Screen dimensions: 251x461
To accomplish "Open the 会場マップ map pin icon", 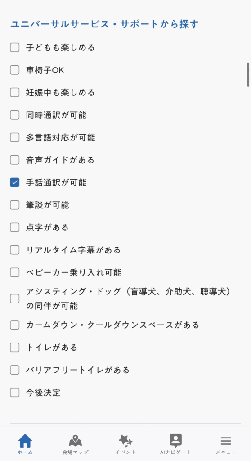I will click(75, 441).
